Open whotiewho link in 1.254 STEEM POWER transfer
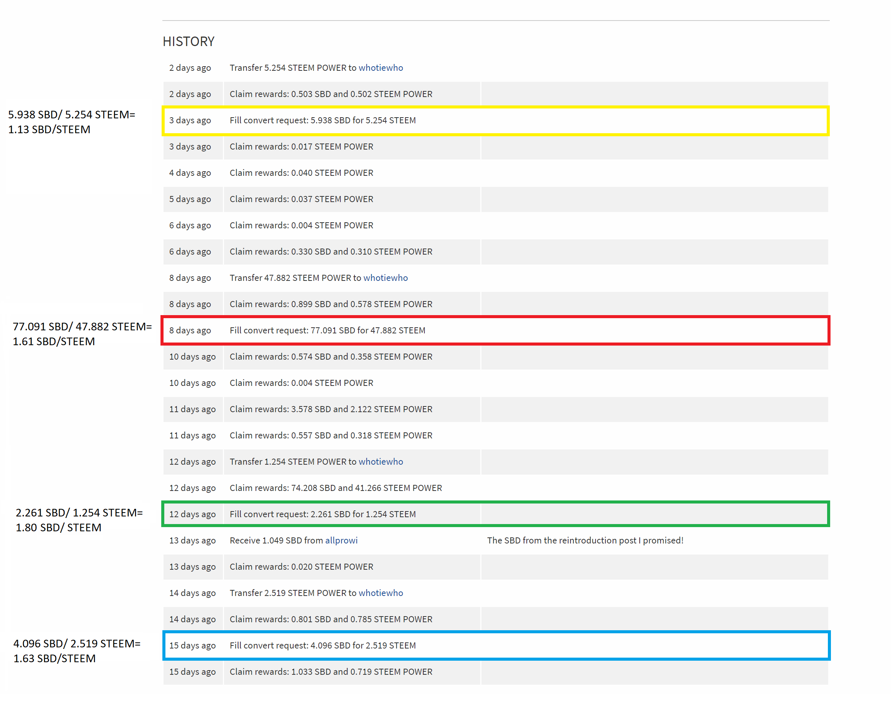Screen dimensions: 891x725 click(381, 462)
